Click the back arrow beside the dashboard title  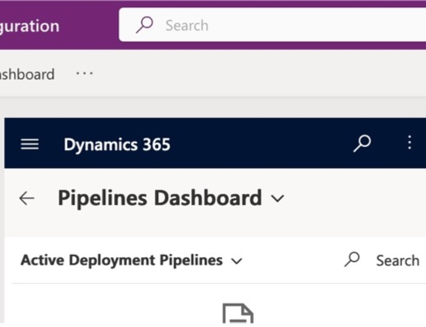click(26, 197)
